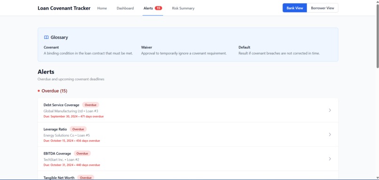
Task: Click the Overdue badge on Leverage Ratio
Action: (78, 129)
